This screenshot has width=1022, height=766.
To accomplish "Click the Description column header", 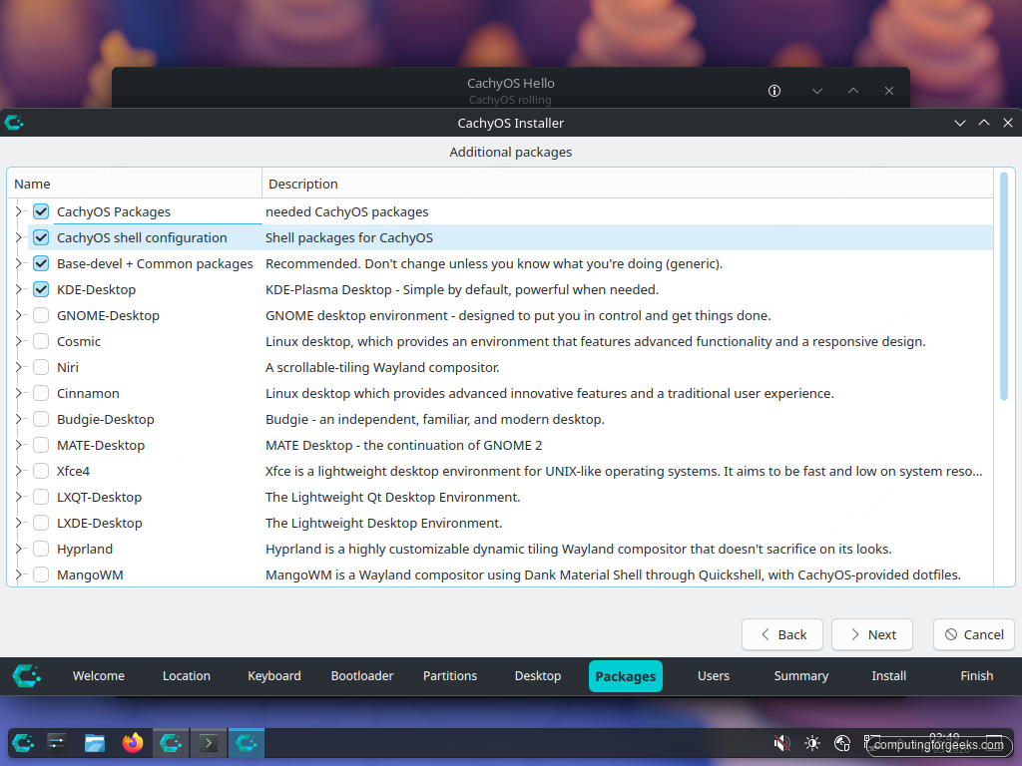I will point(627,184).
